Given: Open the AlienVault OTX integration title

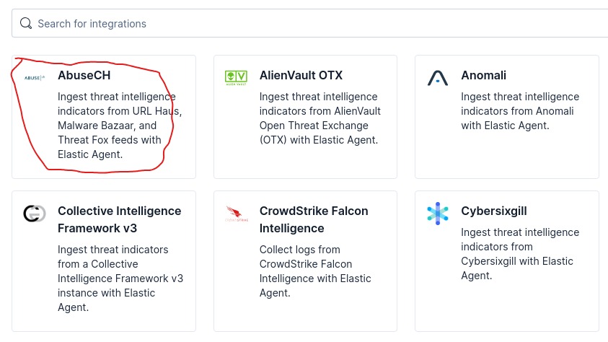Looking at the screenshot, I should click(301, 75).
